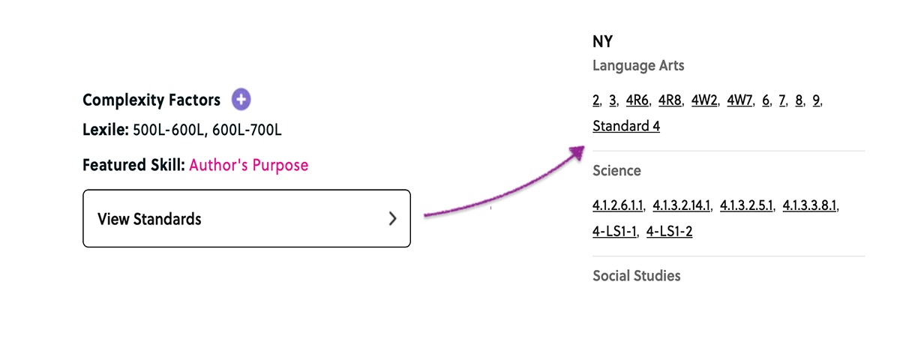Open science standard 4.1.3.3.8.1

(811, 205)
